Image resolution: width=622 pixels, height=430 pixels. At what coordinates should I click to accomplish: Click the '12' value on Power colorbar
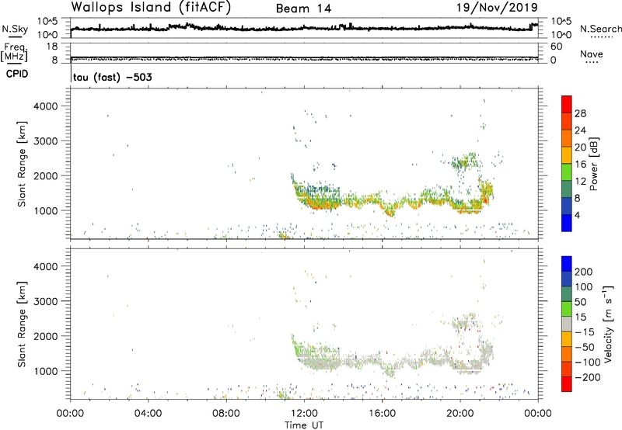(580, 182)
